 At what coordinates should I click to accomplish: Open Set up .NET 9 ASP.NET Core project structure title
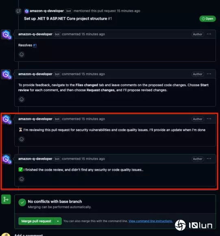click(65, 19)
